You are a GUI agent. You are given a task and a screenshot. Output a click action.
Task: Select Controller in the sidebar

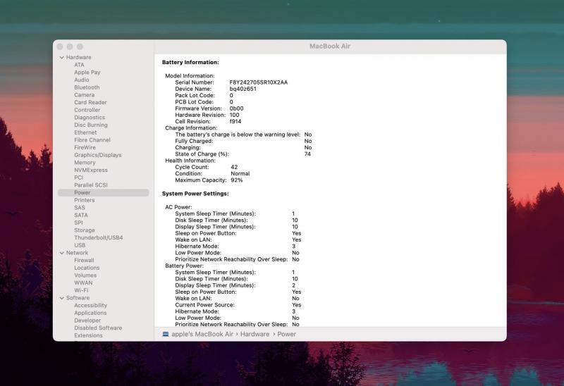point(87,110)
